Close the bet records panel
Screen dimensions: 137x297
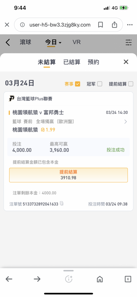click(x=126, y=62)
